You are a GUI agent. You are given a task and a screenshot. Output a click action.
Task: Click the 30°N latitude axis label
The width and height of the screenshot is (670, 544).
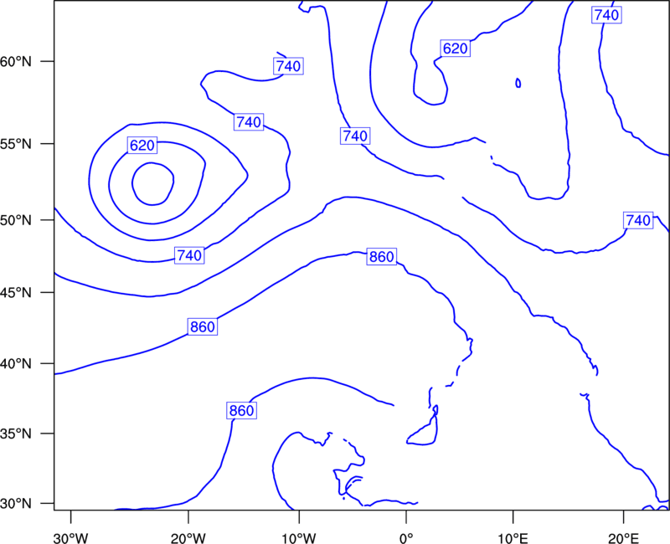16,504
